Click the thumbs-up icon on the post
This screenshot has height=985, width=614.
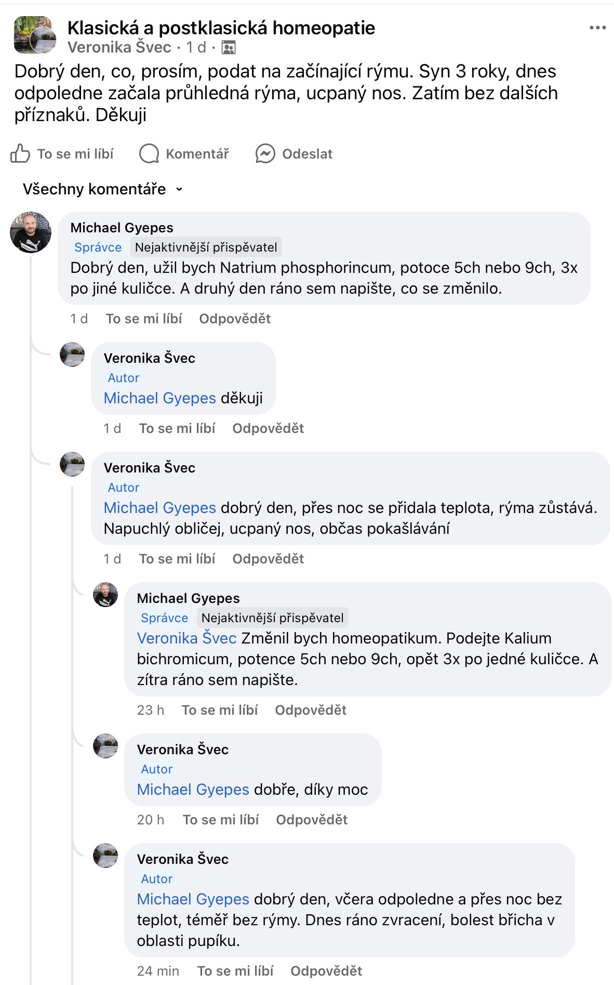[20, 153]
